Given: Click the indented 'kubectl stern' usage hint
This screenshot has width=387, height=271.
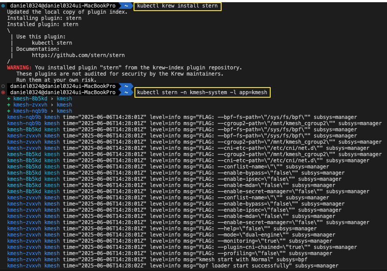Looking at the screenshot, I should tap(52, 43).
